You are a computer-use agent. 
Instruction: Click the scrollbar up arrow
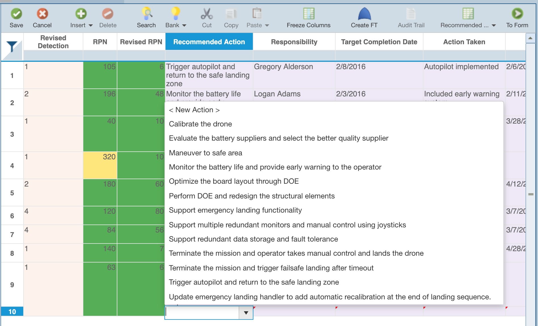click(x=530, y=38)
